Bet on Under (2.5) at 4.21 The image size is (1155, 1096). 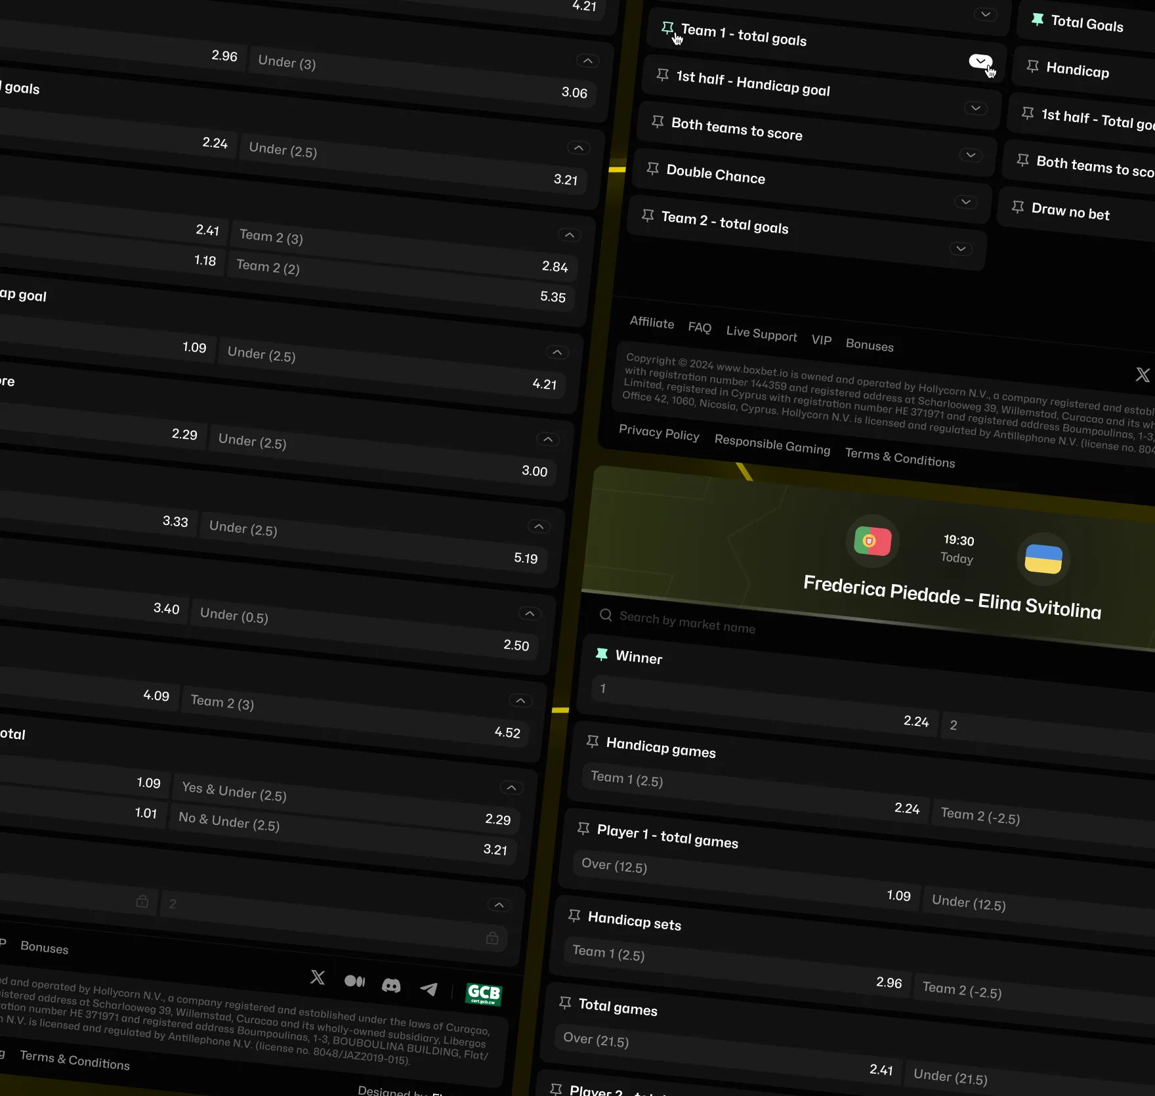390,368
